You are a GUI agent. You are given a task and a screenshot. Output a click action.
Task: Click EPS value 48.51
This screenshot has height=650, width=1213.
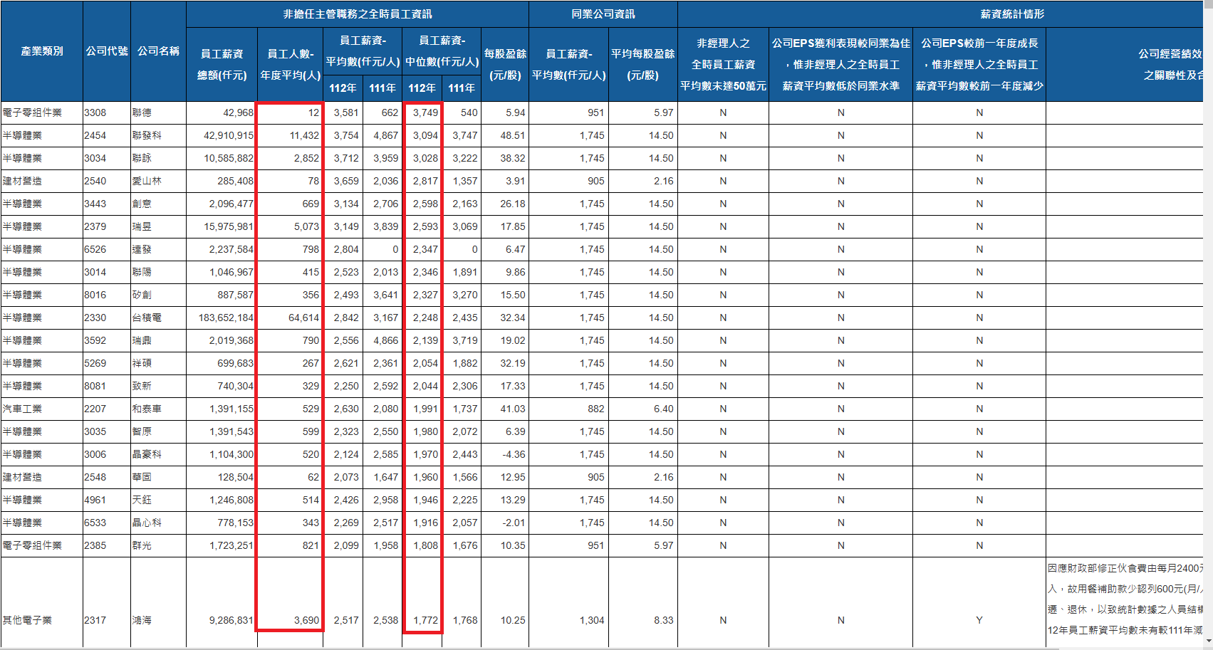click(x=513, y=135)
